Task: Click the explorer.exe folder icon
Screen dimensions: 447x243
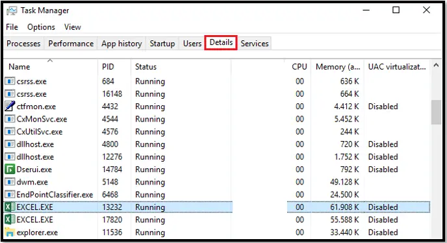Action: point(10,232)
